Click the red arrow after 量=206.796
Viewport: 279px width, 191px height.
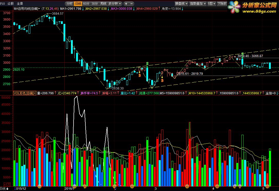click(x=55, y=93)
